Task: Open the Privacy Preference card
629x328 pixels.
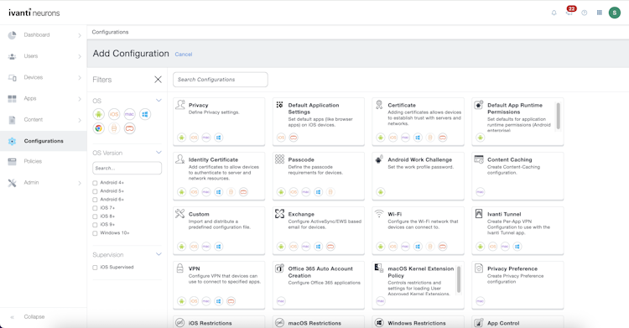Action: click(517, 285)
